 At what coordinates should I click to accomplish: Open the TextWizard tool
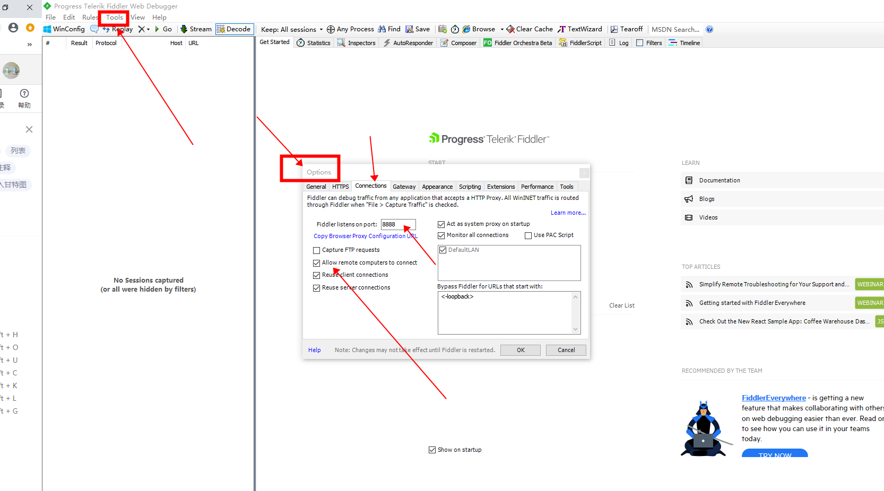point(579,29)
